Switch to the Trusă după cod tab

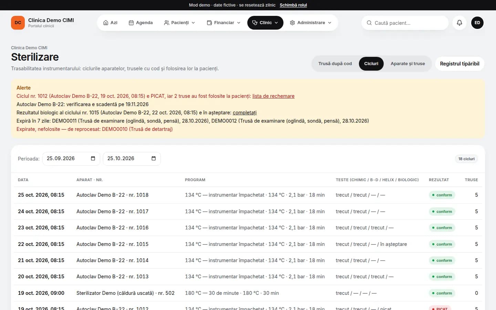(335, 64)
